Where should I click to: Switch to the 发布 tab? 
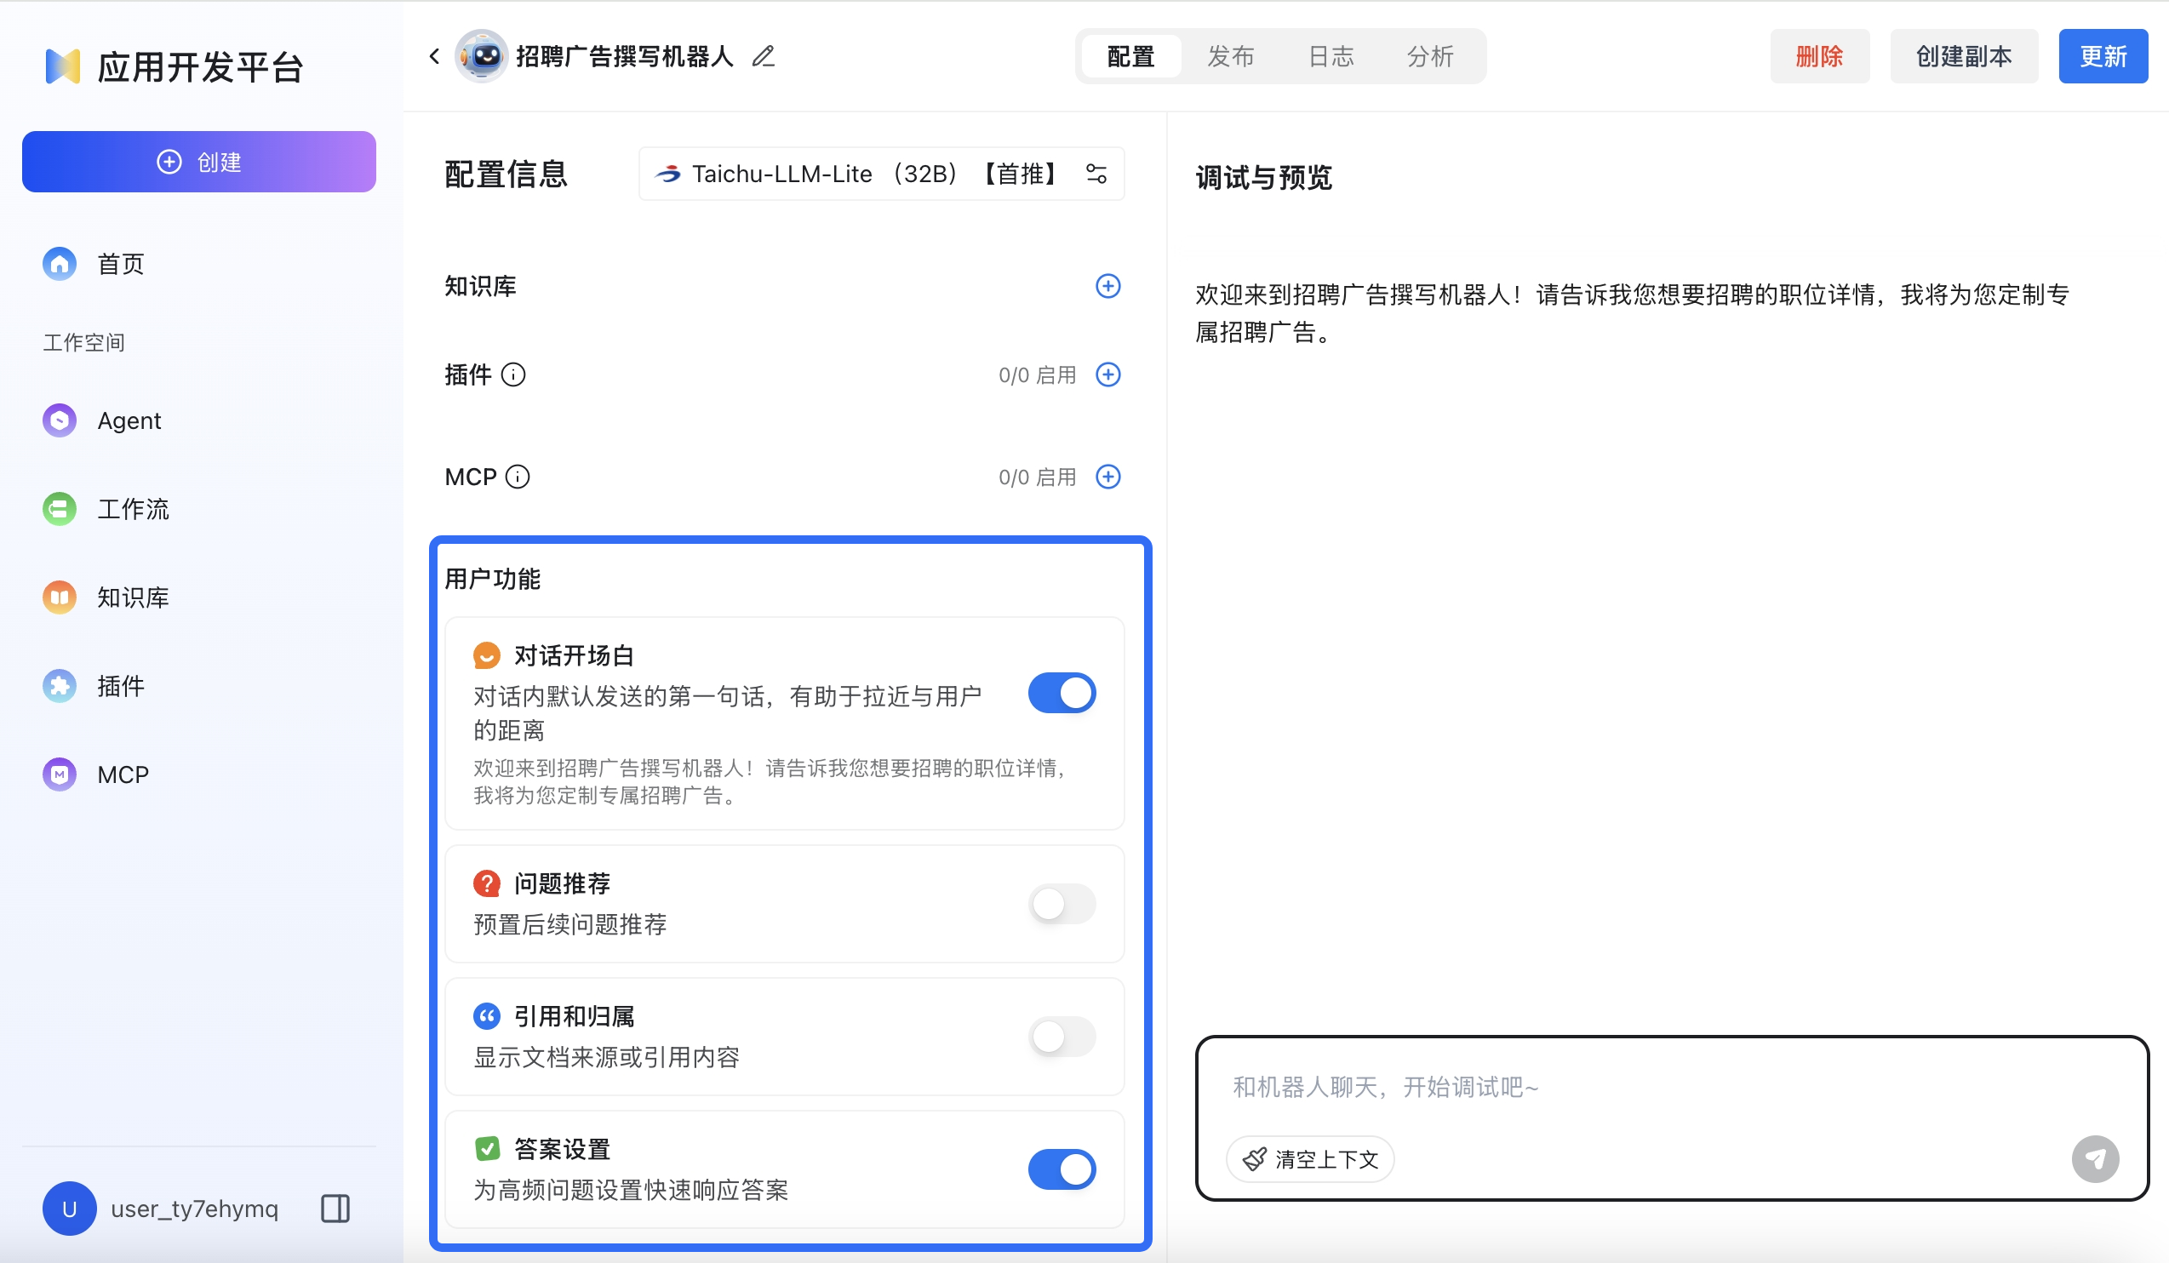pos(1230,55)
